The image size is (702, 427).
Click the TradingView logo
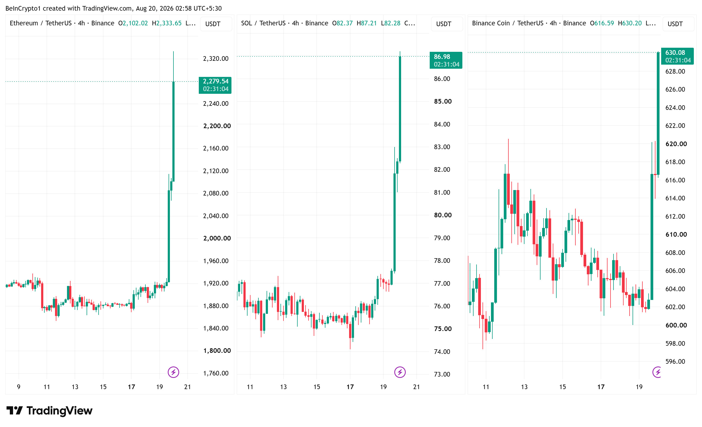tap(49, 410)
